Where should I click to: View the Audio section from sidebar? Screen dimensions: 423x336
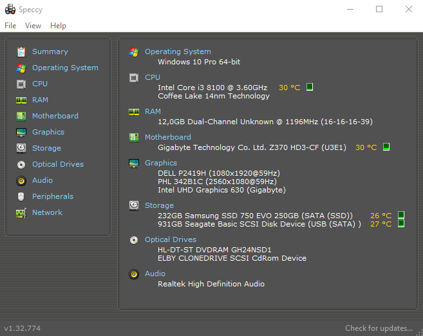click(42, 180)
